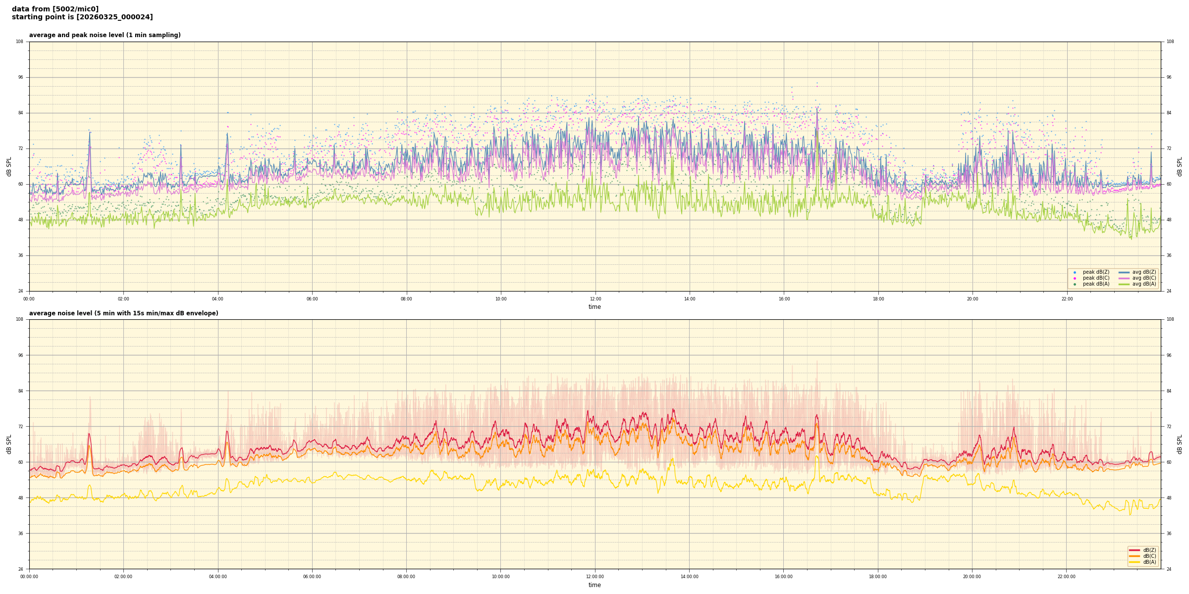Click the 'data from [5002/mic0]' header text
This screenshot has height=594, width=1189.
pos(55,9)
